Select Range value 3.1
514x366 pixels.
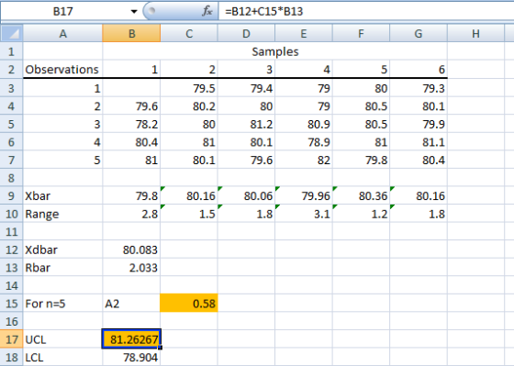pyautogui.click(x=304, y=214)
